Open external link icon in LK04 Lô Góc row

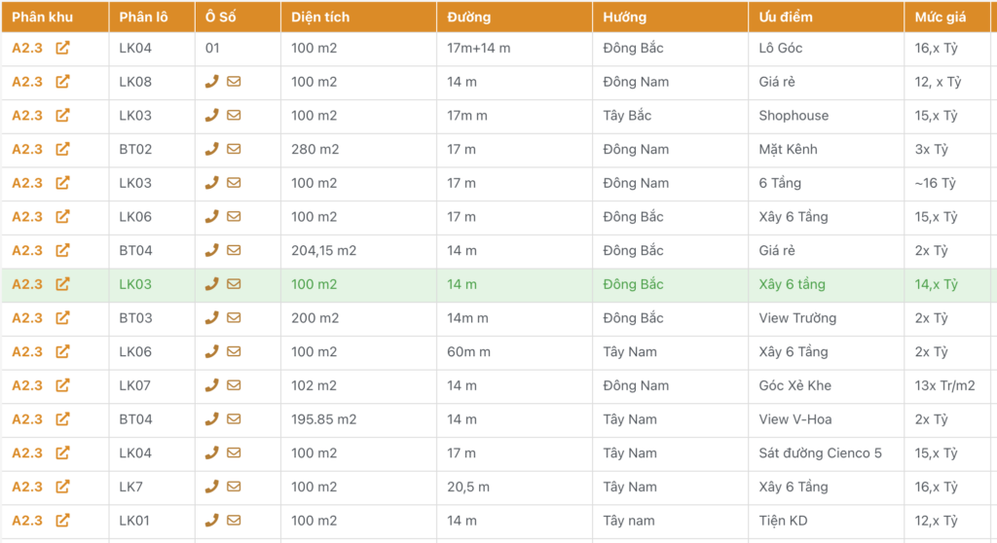pyautogui.click(x=62, y=48)
